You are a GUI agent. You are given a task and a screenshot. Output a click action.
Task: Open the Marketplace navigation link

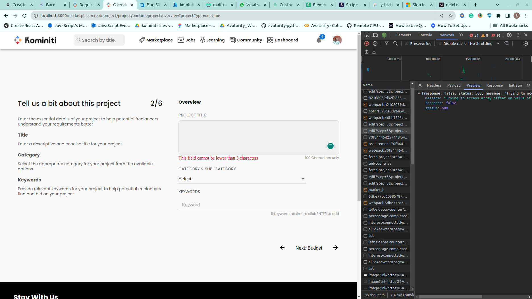click(x=156, y=40)
